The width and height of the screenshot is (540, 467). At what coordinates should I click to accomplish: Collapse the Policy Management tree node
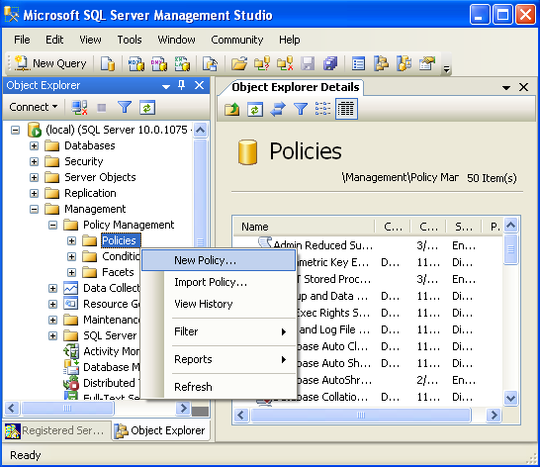click(x=52, y=225)
